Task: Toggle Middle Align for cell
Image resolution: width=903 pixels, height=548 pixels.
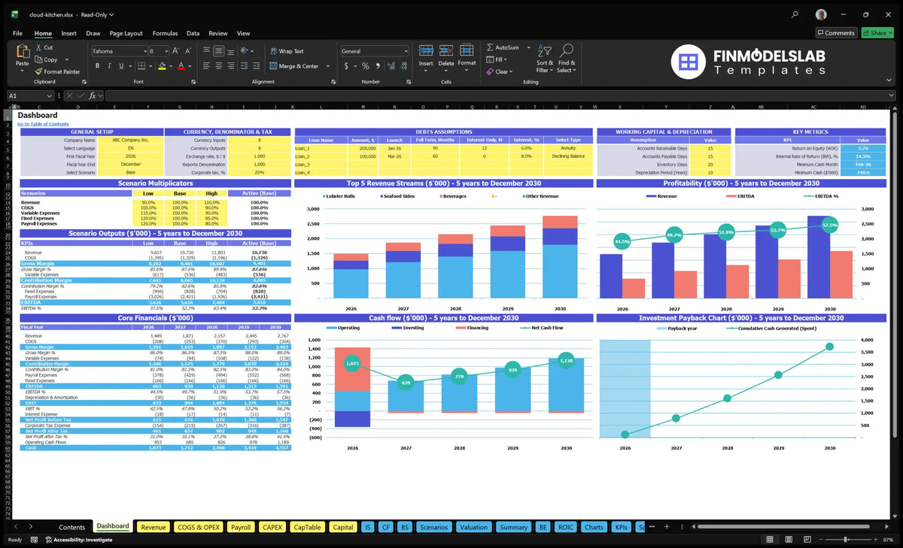Action: tap(218, 51)
